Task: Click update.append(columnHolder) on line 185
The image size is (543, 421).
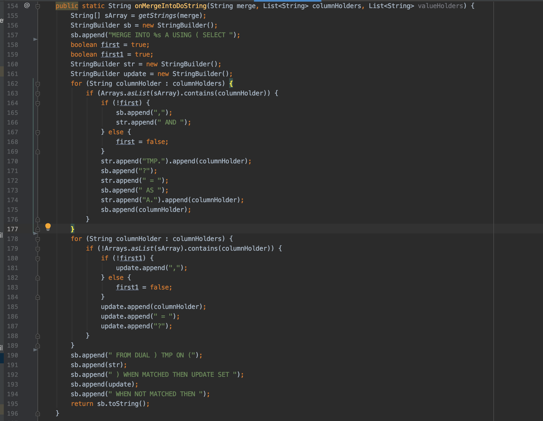Action: pos(152,307)
